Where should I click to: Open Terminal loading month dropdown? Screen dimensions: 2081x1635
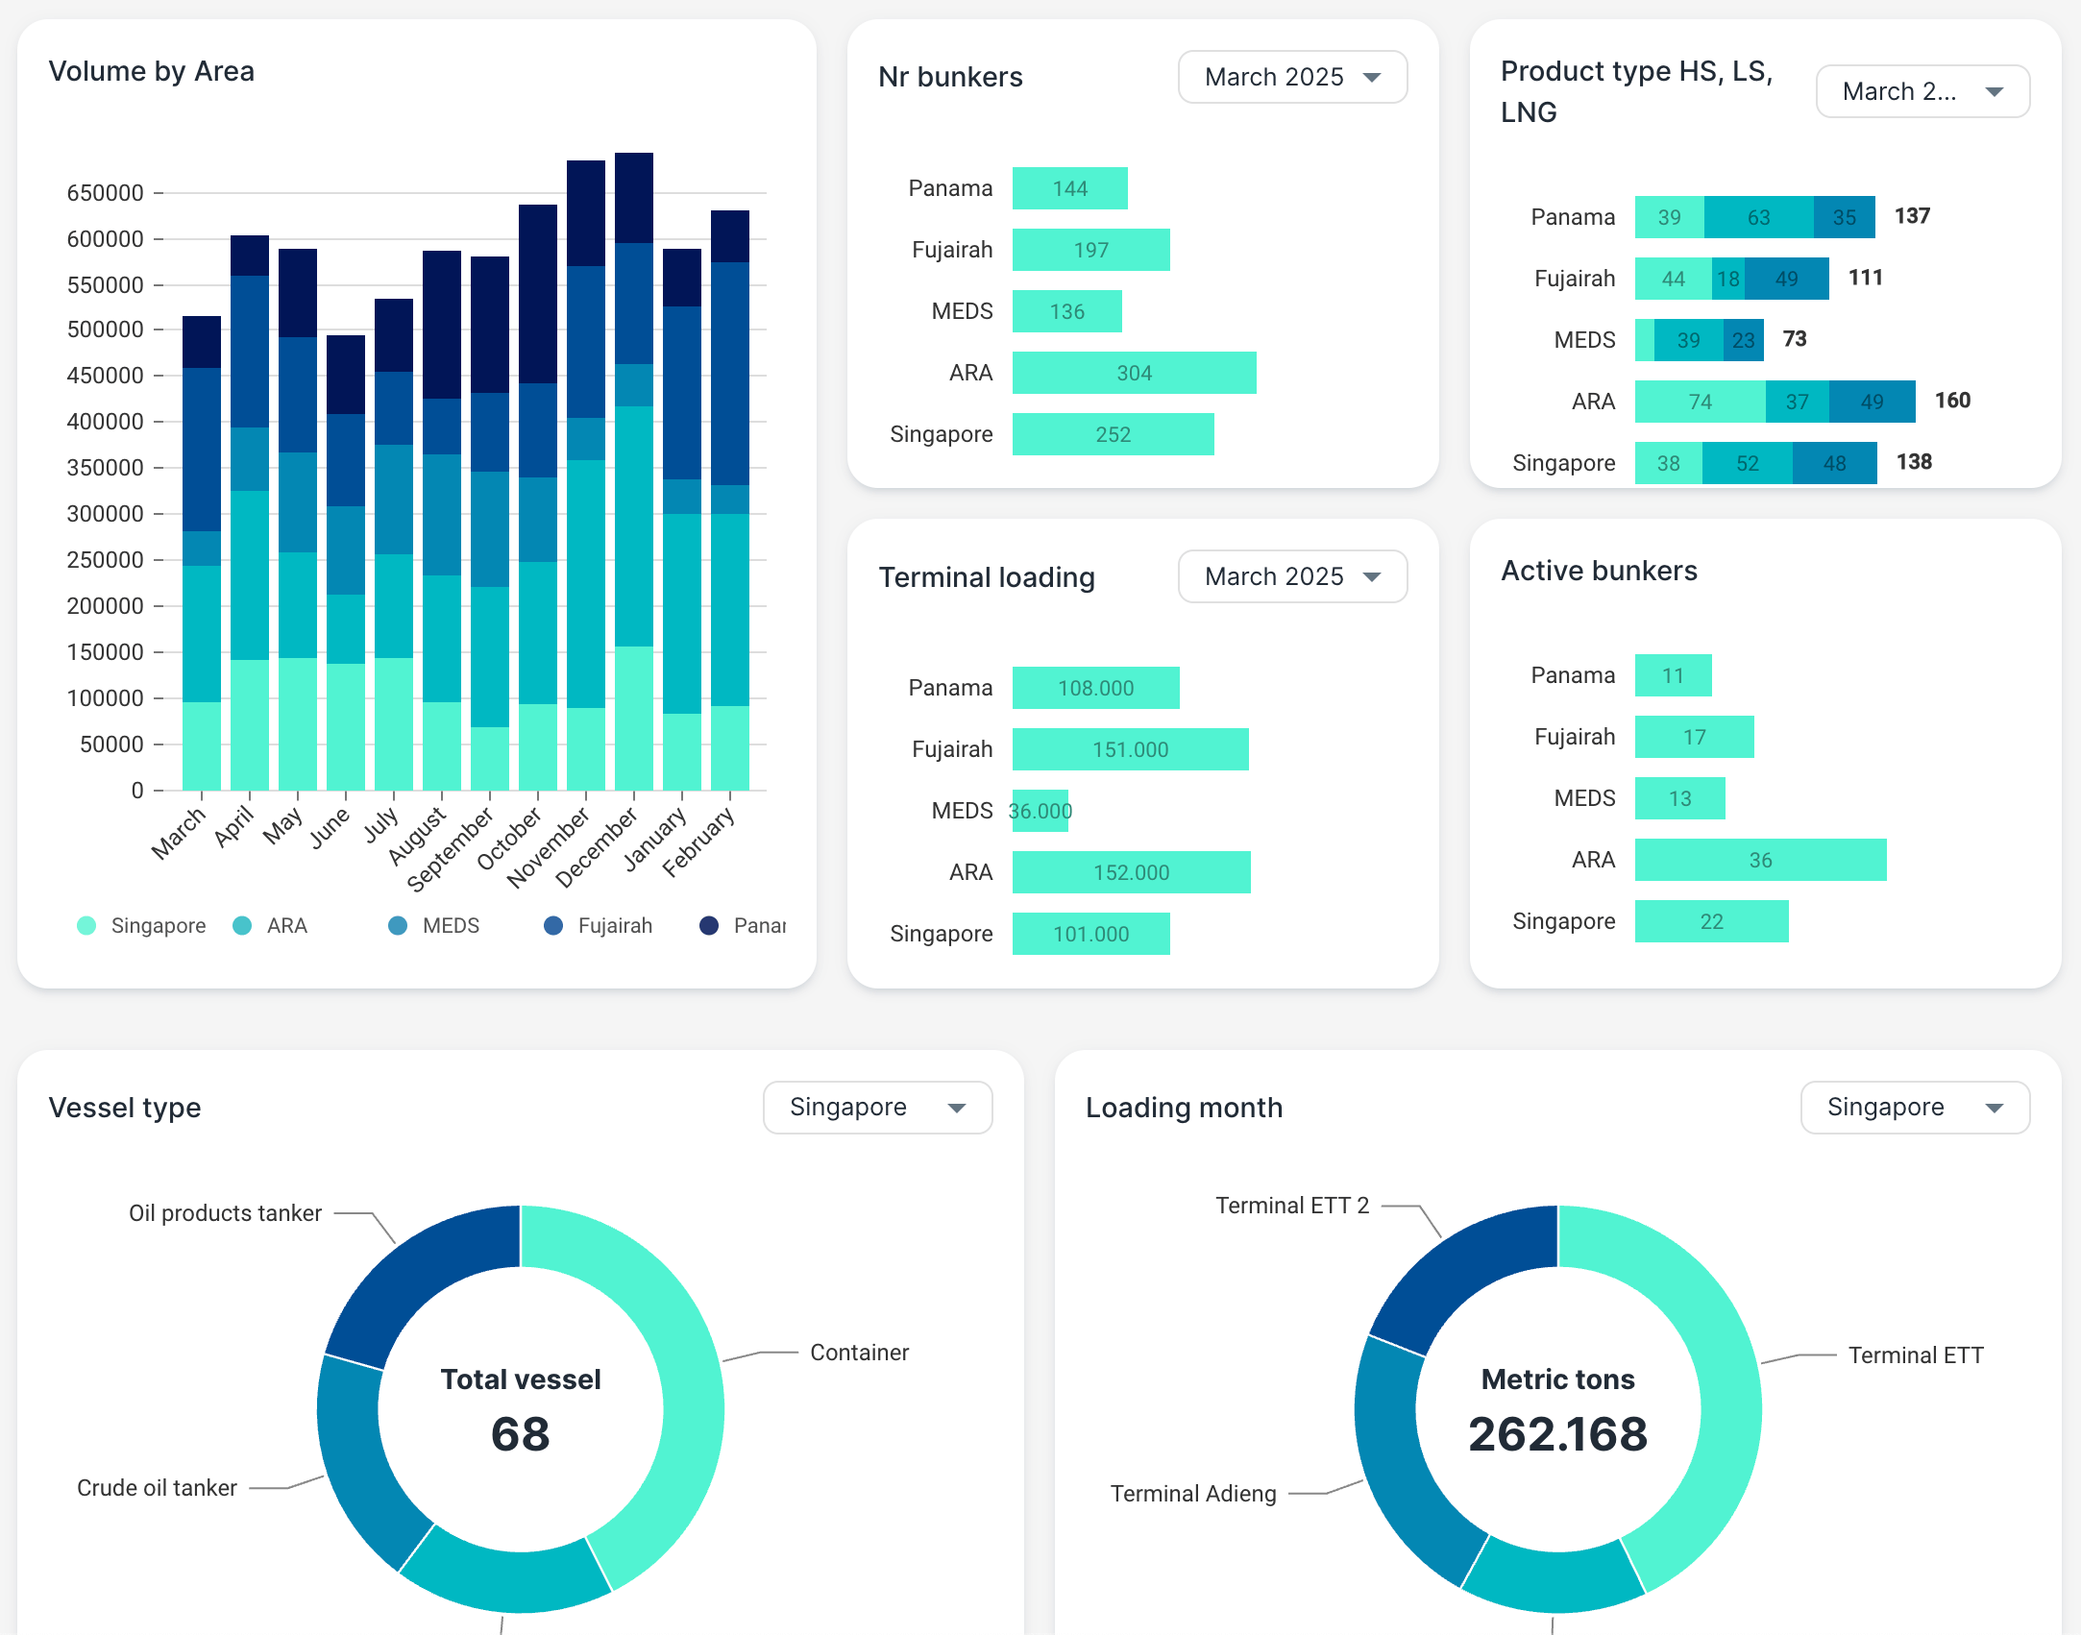coord(1292,576)
